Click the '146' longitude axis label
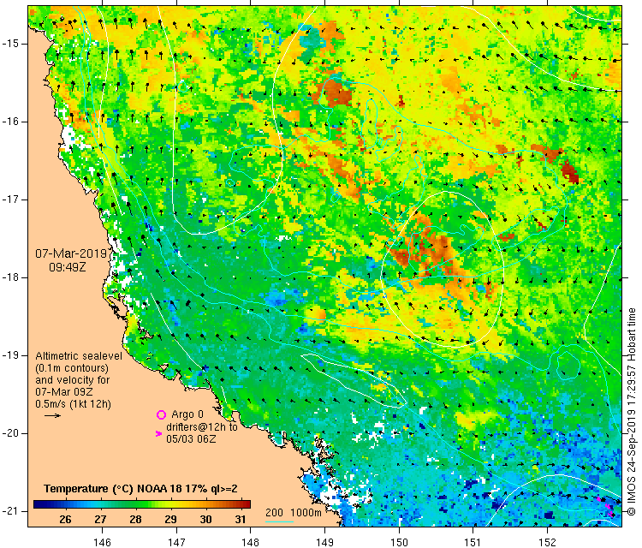The width and height of the screenshot is (642, 548). 102,542
